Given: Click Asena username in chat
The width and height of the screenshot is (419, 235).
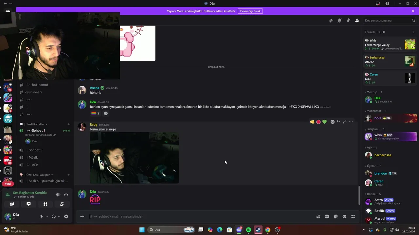Looking at the screenshot, I should pos(95,88).
